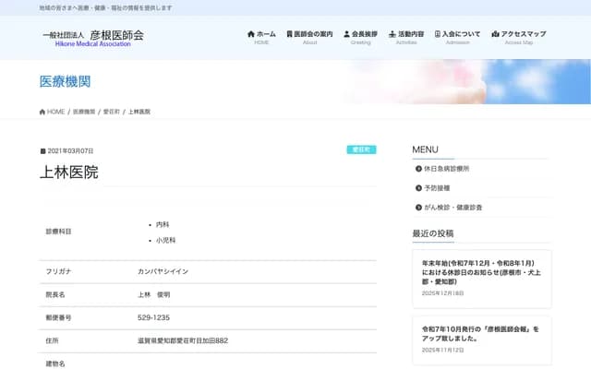This screenshot has height=369, width=591.
Task: Open the 彦根医師会報 upload announcement post
Action: [x=481, y=332]
